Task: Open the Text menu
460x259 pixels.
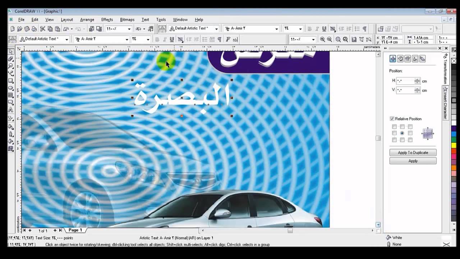Action: tap(145, 19)
